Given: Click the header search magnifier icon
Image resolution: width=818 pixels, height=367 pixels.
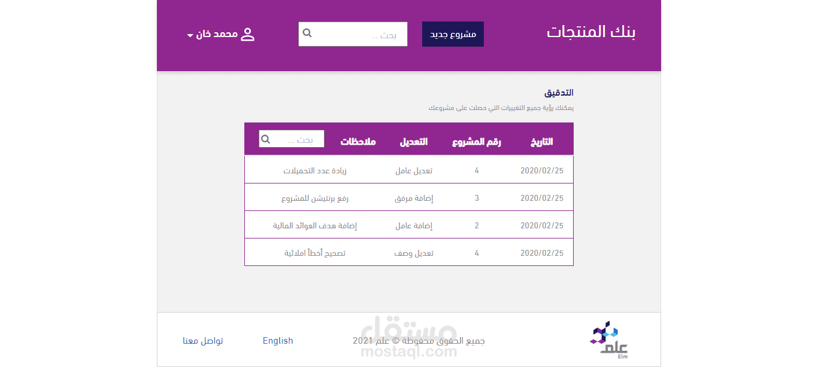Looking at the screenshot, I should (307, 33).
